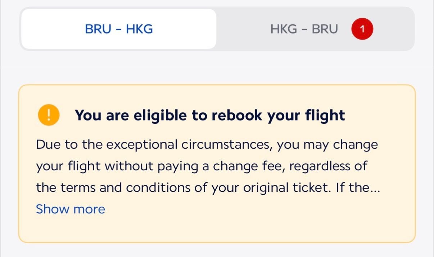Viewport: 434px width, 257px height.
Task: Open the HKG - BRU return flight tab
Action: pos(304,29)
